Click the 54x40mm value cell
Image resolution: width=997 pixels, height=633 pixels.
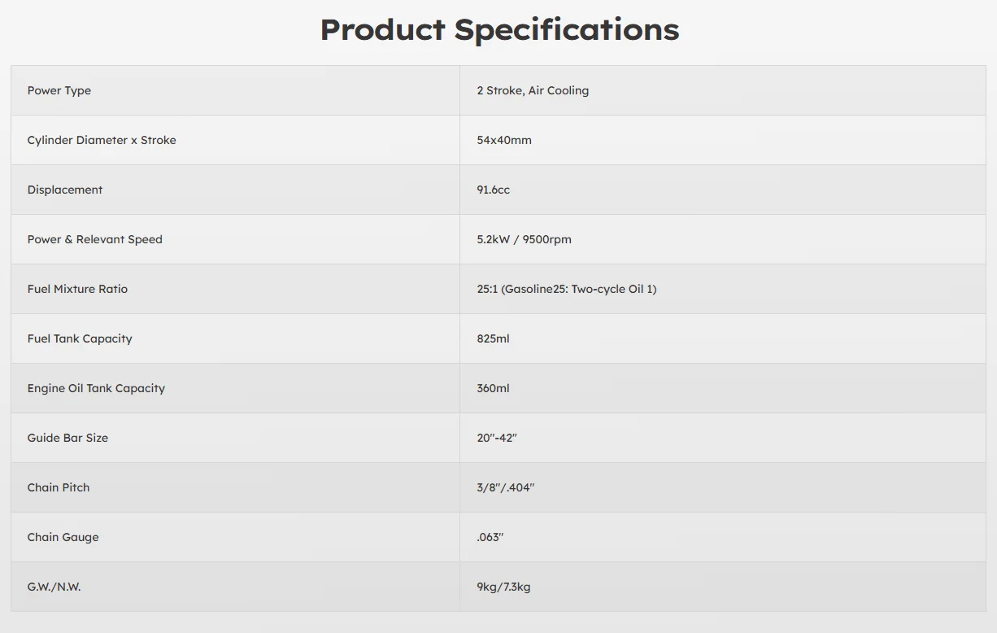[722, 140]
